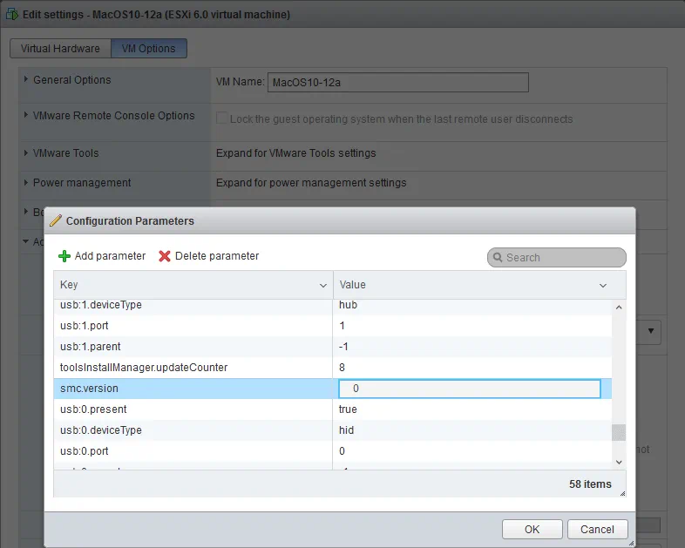Click the smc.version value edit field
Image resolution: width=685 pixels, height=548 pixels.
click(x=470, y=389)
